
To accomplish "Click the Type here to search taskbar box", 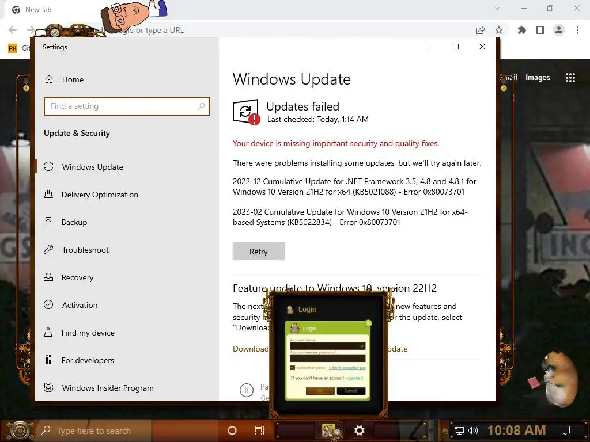I will [x=94, y=430].
